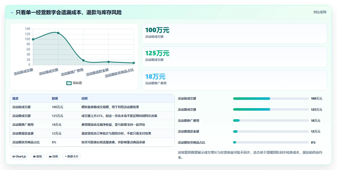Click the 说明 column header
Screen dimensions: 337x170
85,99
